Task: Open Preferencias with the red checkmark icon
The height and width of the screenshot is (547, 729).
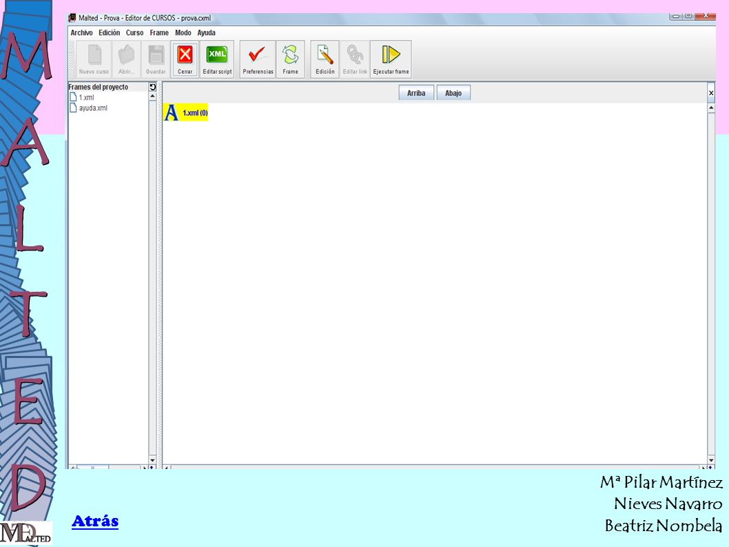Action: pos(258,59)
